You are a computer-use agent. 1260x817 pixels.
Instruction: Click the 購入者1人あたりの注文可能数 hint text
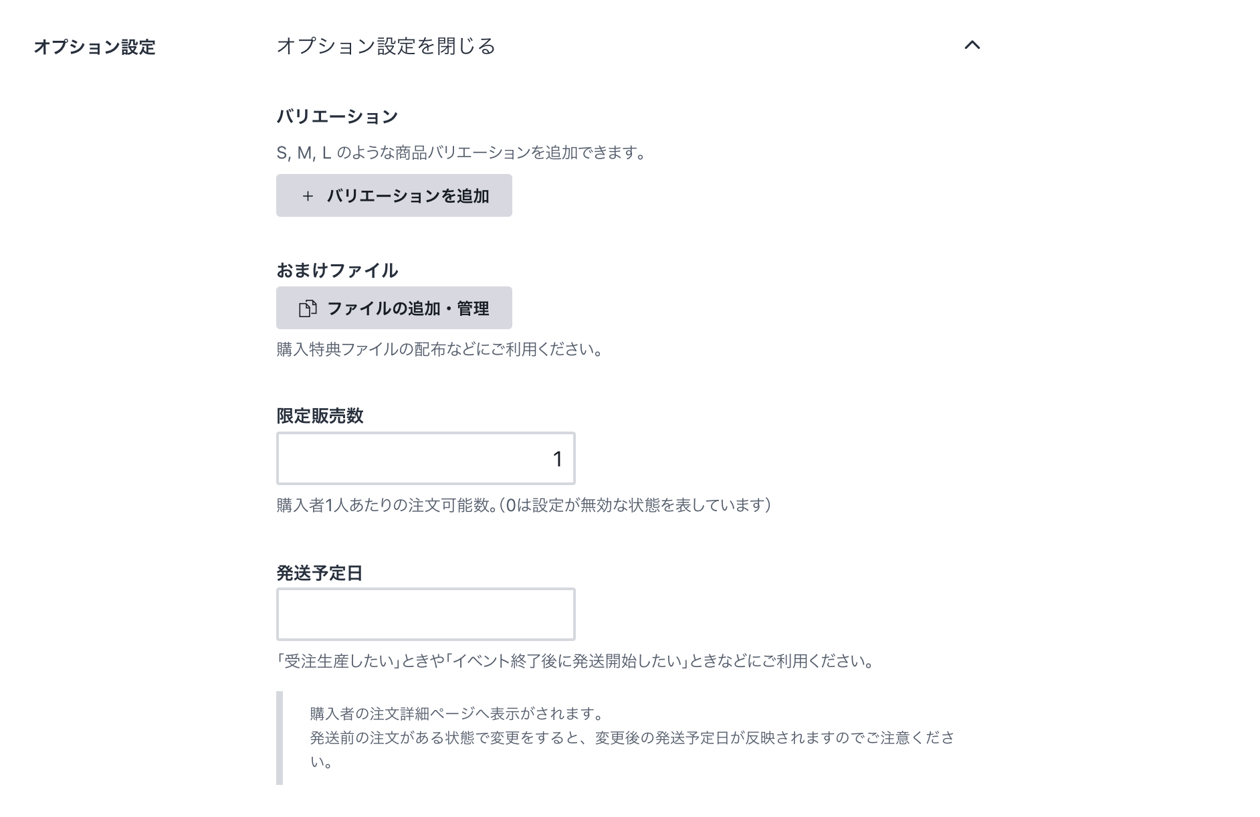(x=524, y=505)
